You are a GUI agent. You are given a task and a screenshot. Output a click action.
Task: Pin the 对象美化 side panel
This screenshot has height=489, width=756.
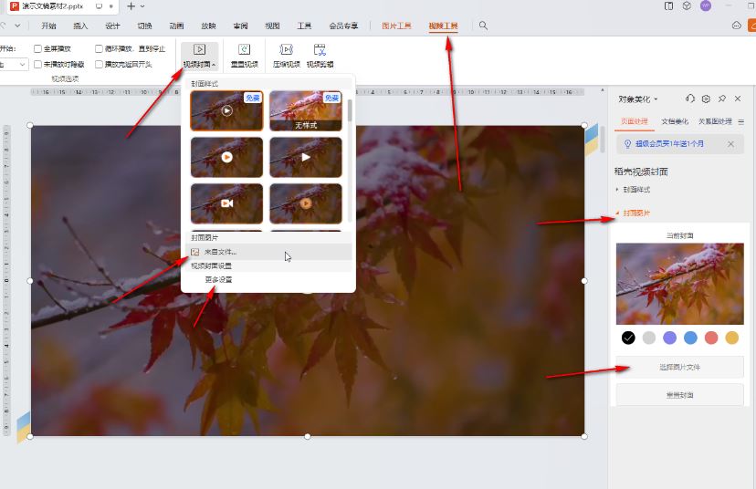click(x=721, y=99)
